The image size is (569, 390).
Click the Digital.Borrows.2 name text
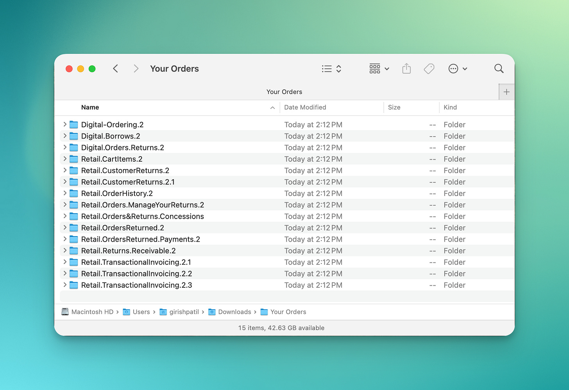click(x=111, y=136)
